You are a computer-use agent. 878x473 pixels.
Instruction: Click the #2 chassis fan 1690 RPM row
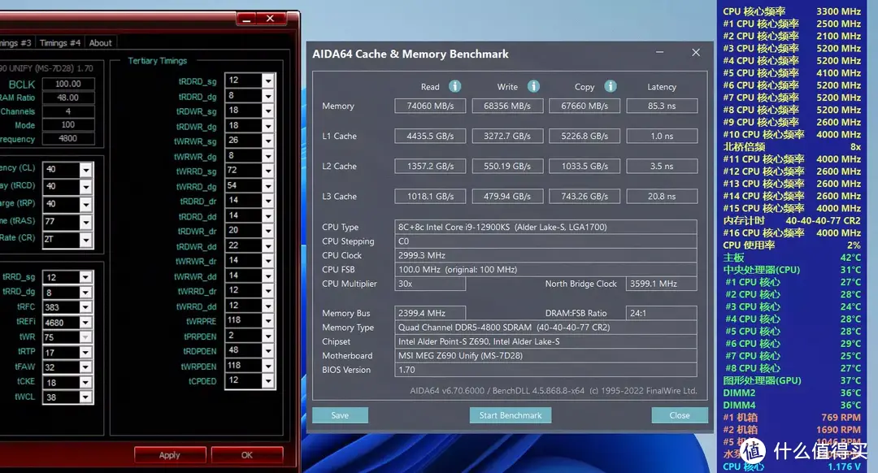pos(792,430)
